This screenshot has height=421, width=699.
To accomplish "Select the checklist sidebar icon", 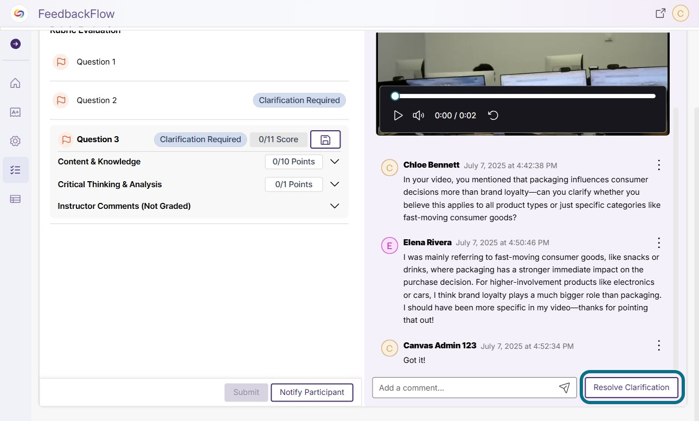I will click(15, 170).
